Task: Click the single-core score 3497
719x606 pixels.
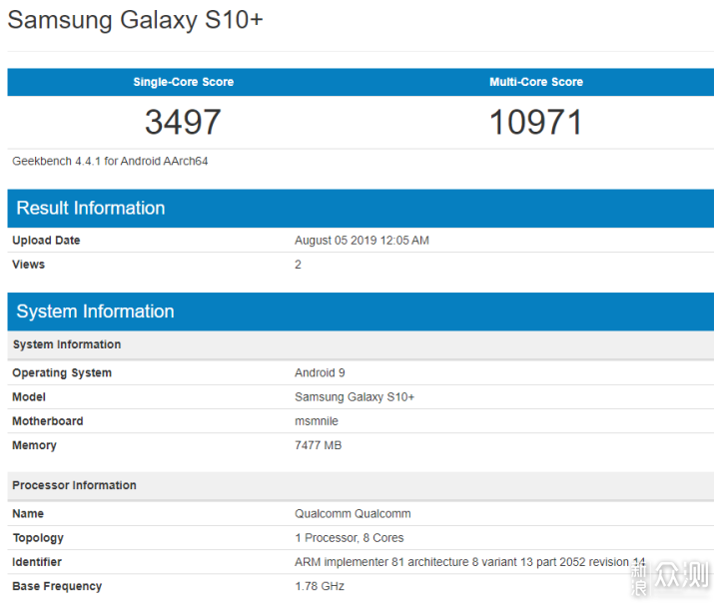Action: 183,122
